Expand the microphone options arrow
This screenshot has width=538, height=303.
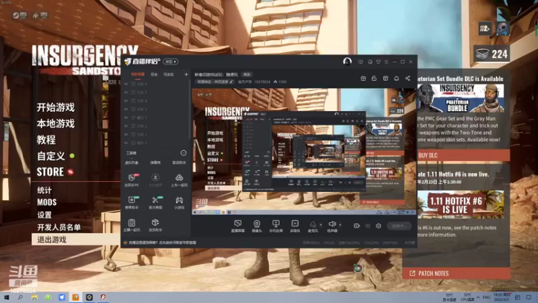(x=321, y=225)
